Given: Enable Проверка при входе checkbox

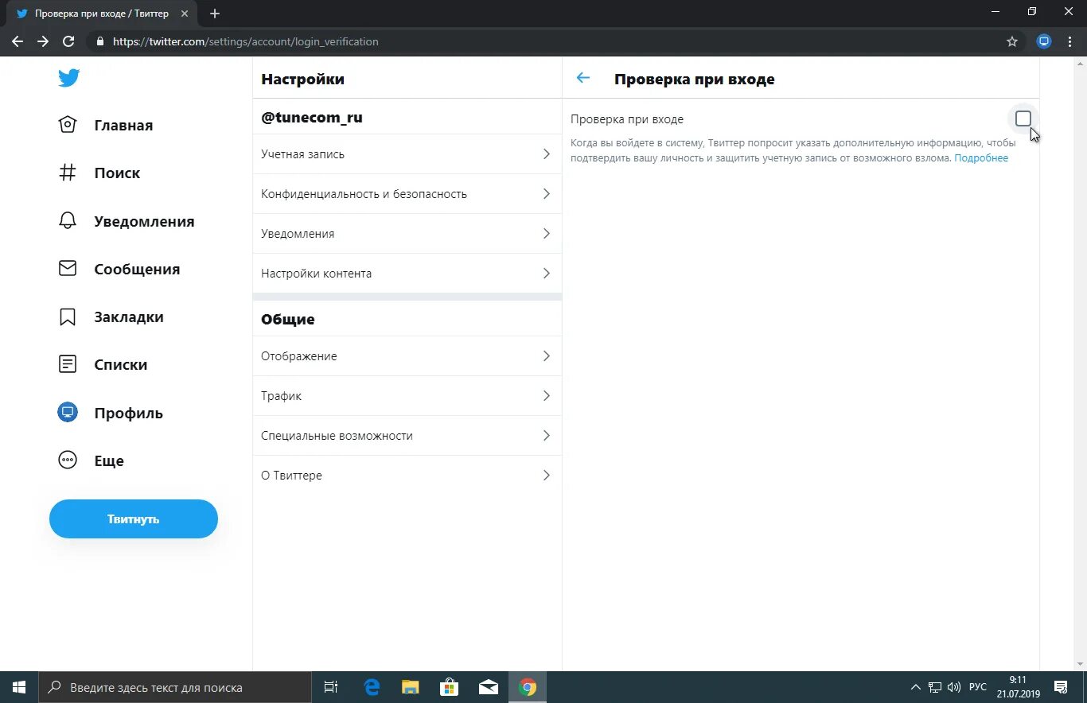Looking at the screenshot, I should click(x=1023, y=118).
